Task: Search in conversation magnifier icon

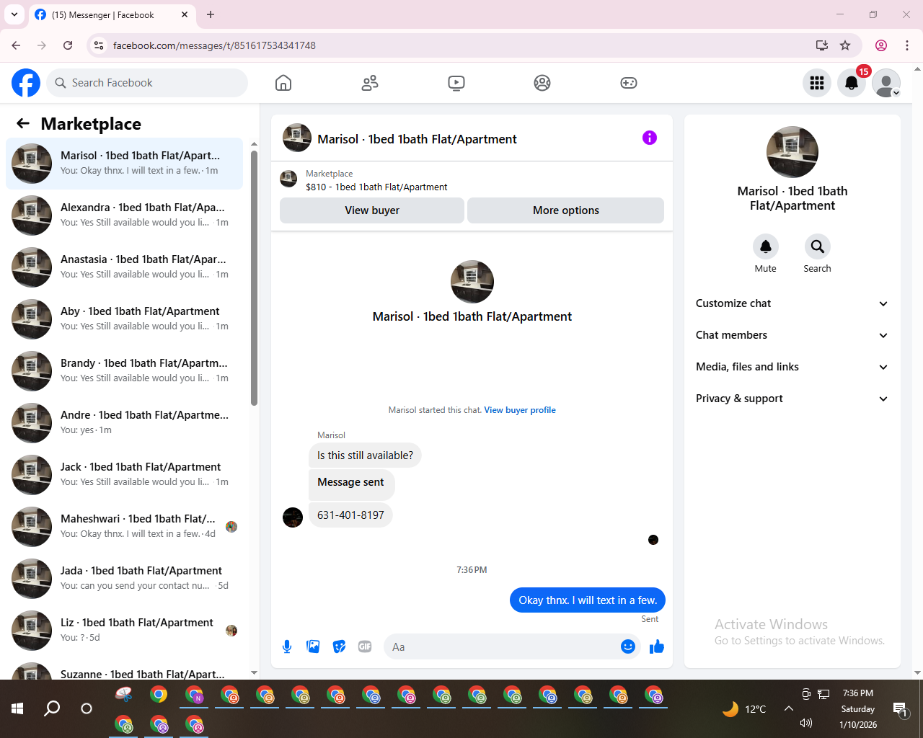Action: 818,246
